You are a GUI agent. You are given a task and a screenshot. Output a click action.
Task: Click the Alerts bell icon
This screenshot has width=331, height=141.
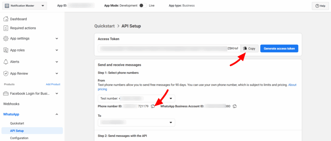6,62
